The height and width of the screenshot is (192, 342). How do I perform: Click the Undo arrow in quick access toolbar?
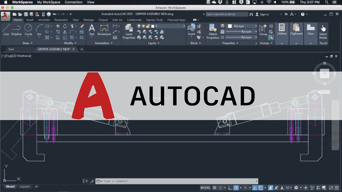click(55, 14)
